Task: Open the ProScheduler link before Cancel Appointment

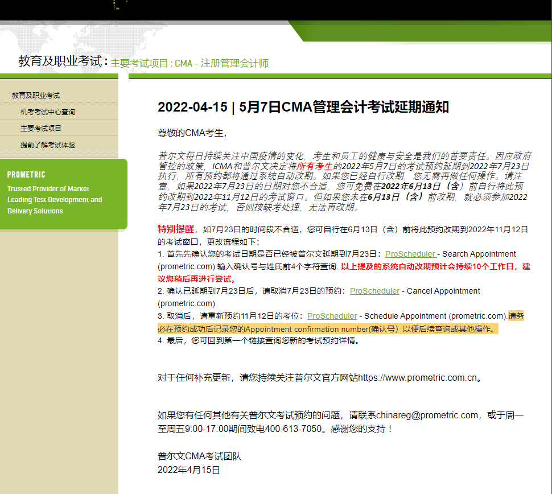Action: point(374,291)
